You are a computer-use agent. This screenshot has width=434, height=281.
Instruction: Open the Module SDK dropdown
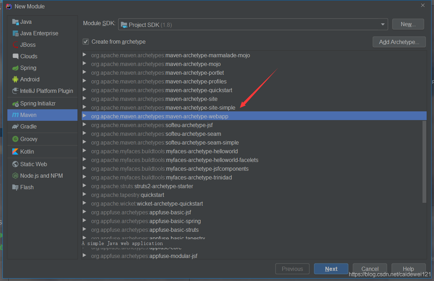(x=253, y=24)
